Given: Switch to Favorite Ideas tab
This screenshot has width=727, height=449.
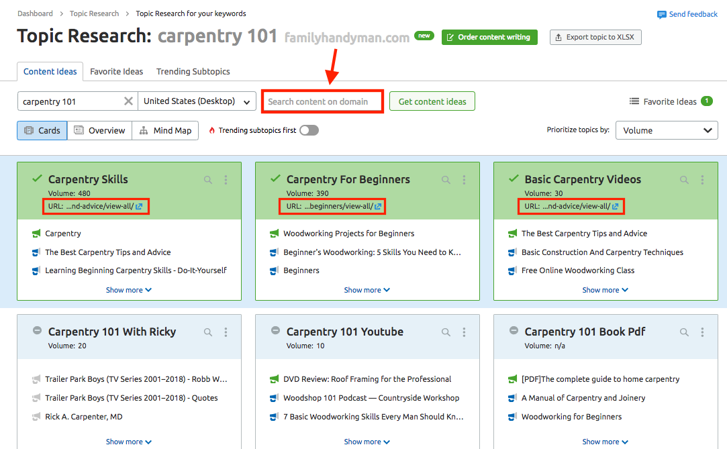Looking at the screenshot, I should pyautogui.click(x=116, y=71).
